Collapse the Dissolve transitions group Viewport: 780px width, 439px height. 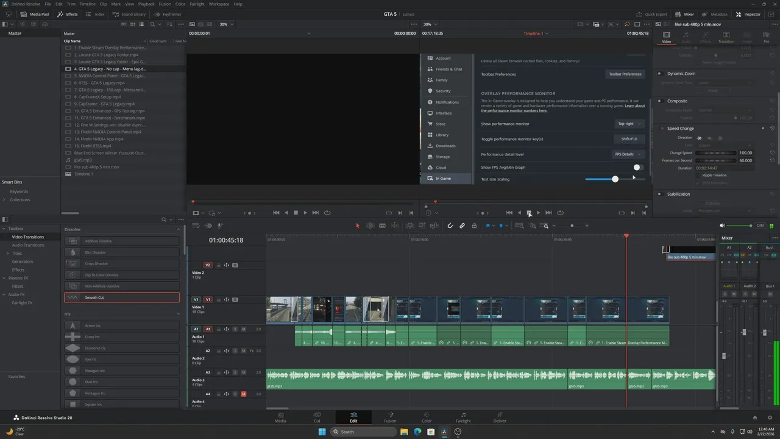(179, 229)
